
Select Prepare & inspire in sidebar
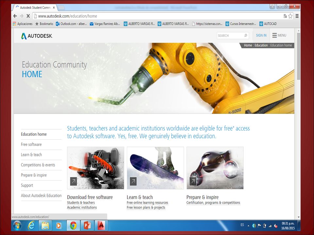click(x=34, y=175)
